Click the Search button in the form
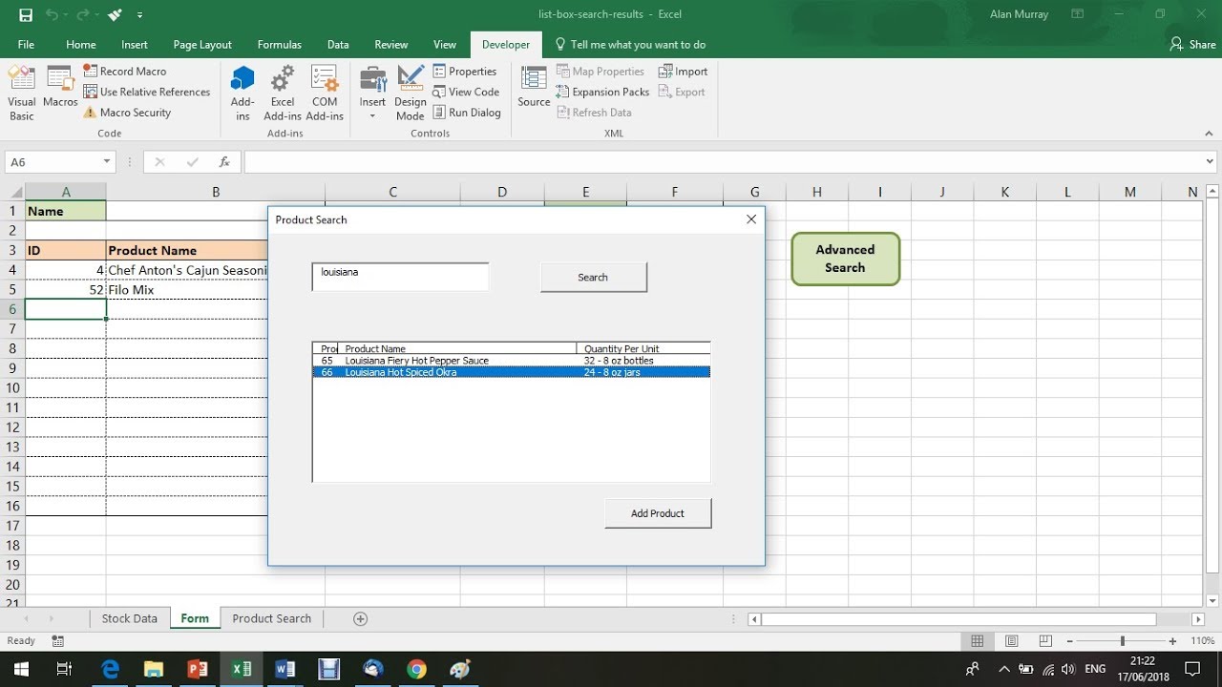 (x=593, y=277)
